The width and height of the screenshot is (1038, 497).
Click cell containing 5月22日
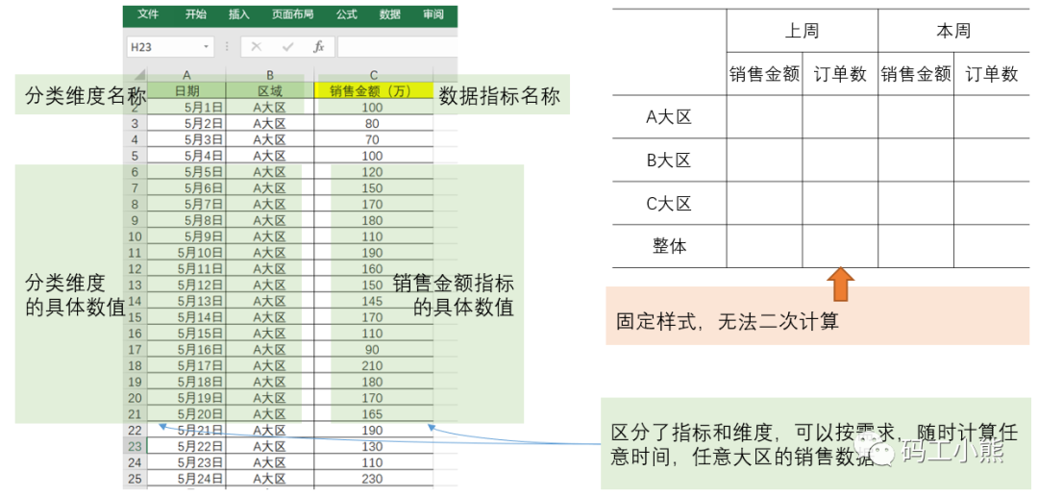186,446
